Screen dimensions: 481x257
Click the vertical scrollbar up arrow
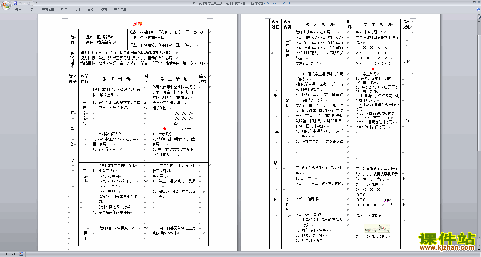click(479, 21)
